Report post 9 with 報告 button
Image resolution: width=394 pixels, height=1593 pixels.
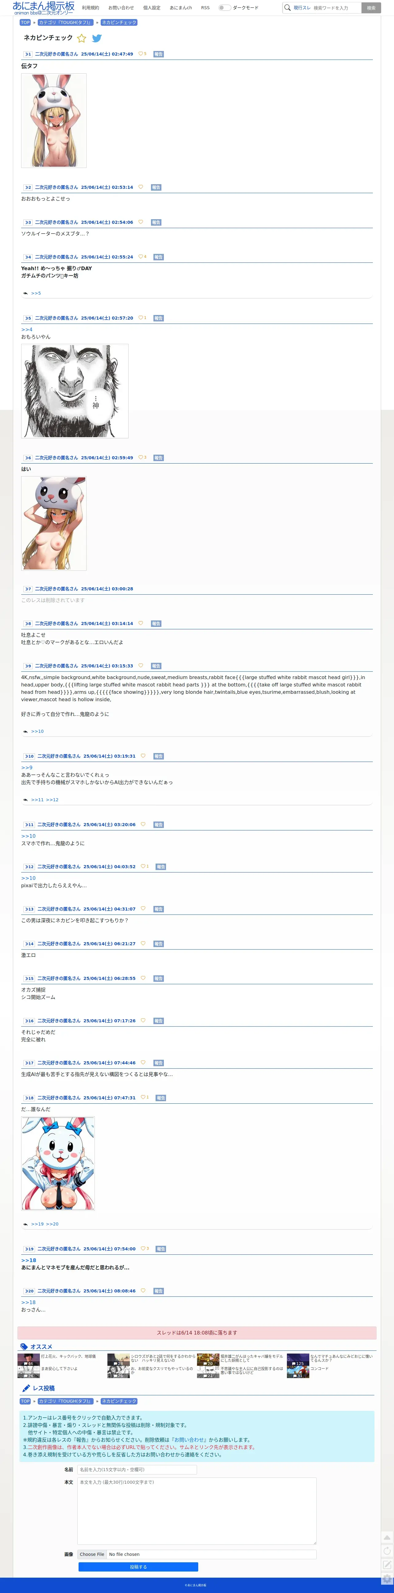[x=156, y=665]
